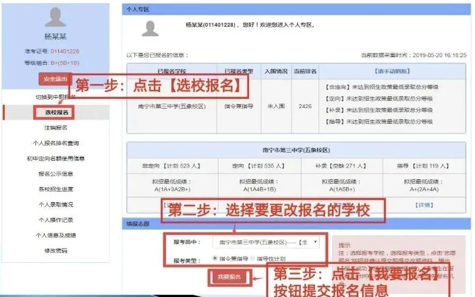Click the A(1A4B+1B) minimum score
Screen dimensions: 475x297
tap(259, 189)
